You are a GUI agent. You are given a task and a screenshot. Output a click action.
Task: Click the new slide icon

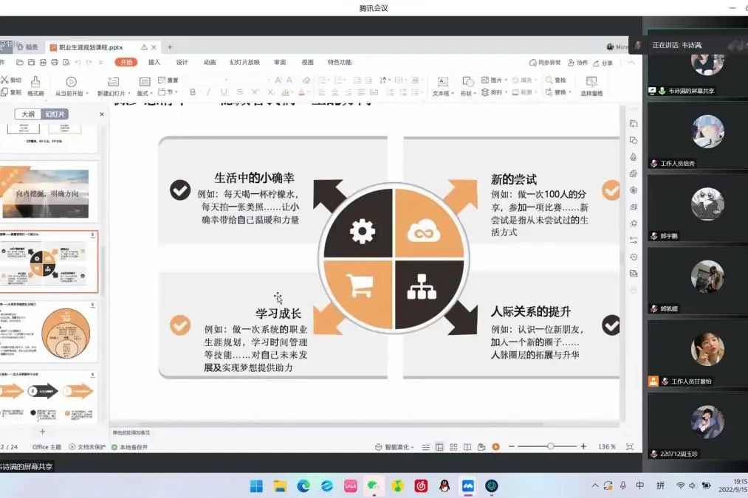(113, 82)
